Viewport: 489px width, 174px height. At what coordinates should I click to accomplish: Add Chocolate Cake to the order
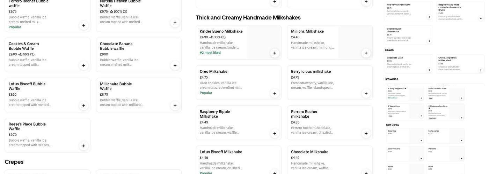[x=429, y=70]
